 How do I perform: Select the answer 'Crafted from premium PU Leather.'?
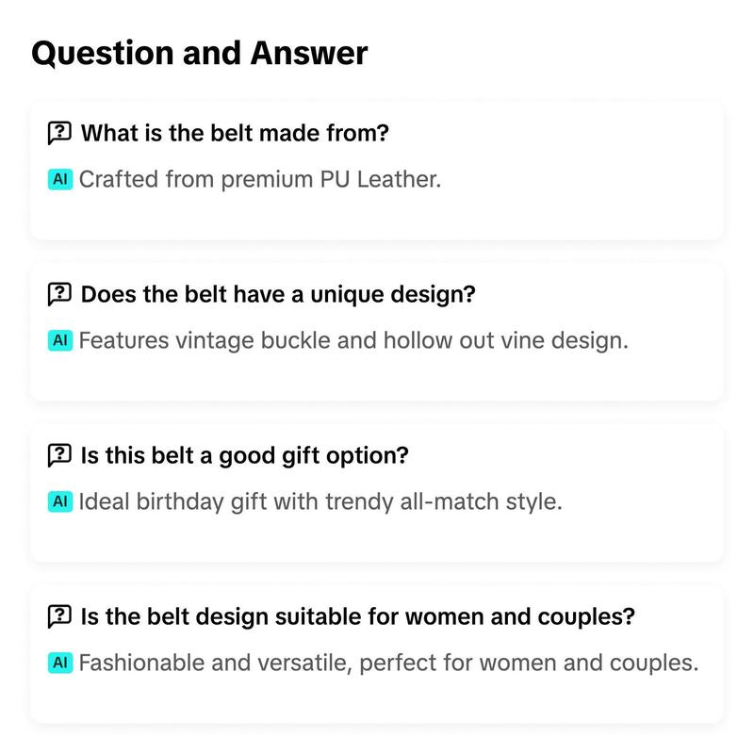coord(260,179)
